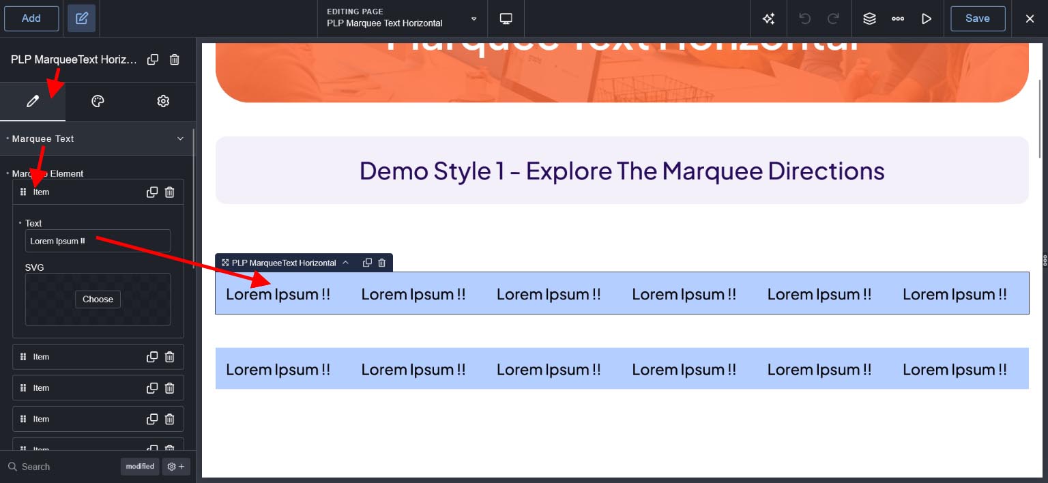Image resolution: width=1048 pixels, height=483 pixels.
Task: Click the Add button
Action: coord(31,18)
